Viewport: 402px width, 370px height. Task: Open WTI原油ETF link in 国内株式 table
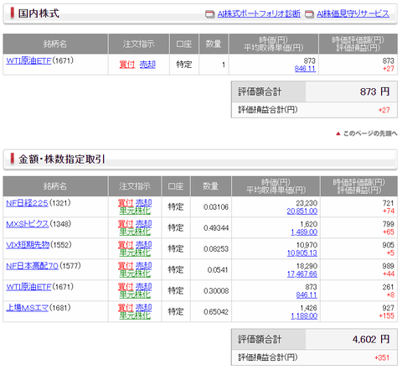(28, 60)
